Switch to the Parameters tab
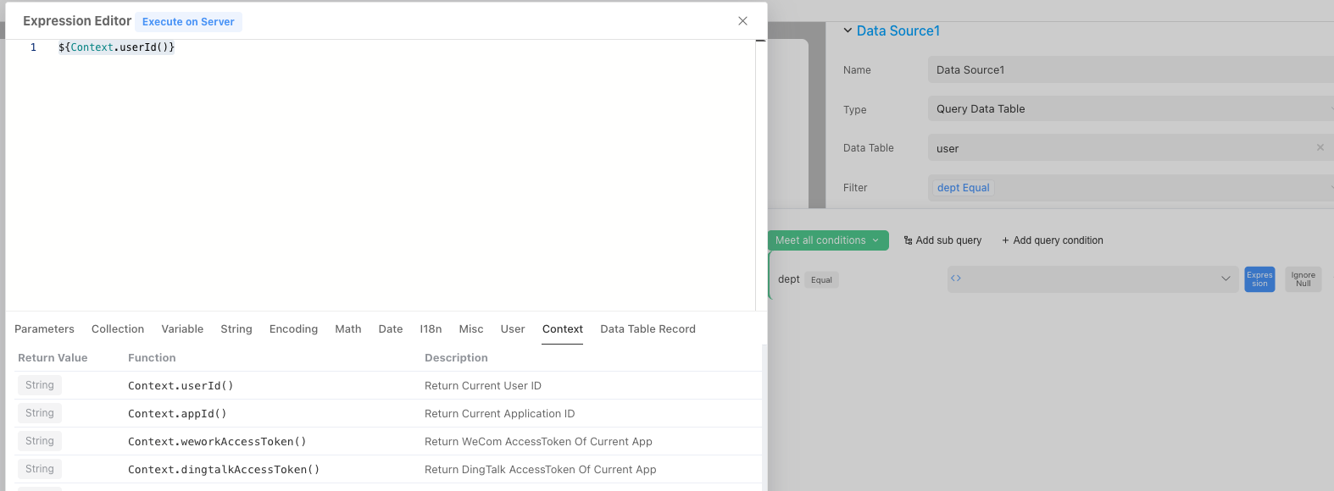Screen dimensions: 1334x491 44,329
